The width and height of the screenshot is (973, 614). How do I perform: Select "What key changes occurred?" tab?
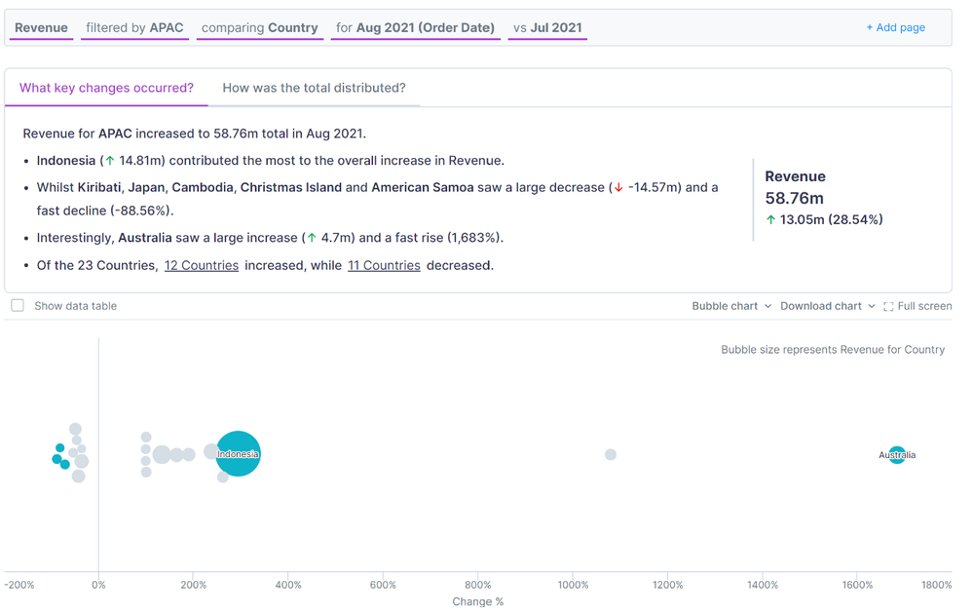pos(106,88)
